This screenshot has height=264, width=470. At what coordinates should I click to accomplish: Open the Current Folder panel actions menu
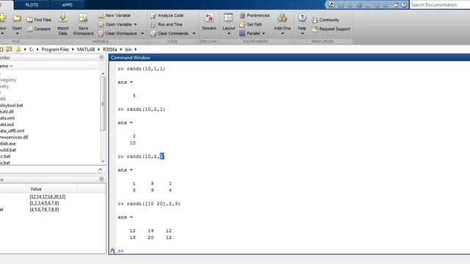(x=101, y=57)
